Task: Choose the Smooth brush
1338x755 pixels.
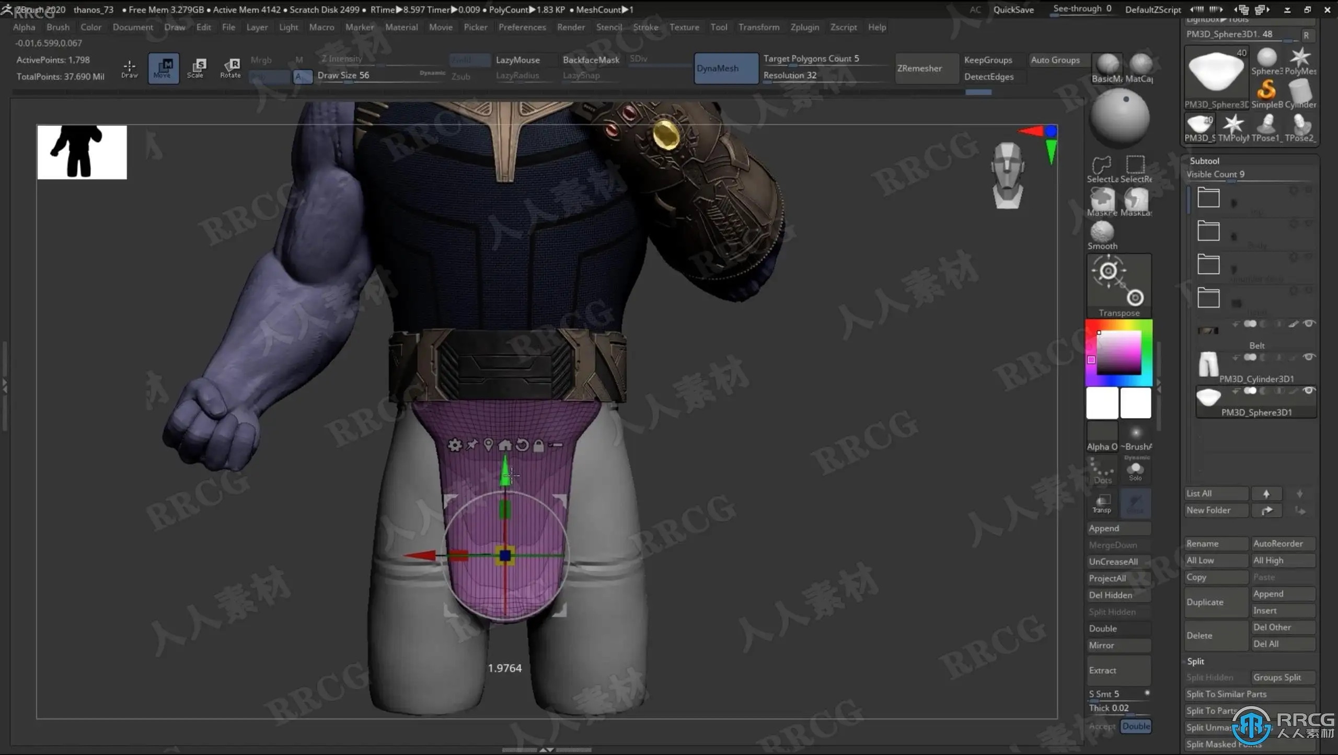Action: tap(1102, 233)
